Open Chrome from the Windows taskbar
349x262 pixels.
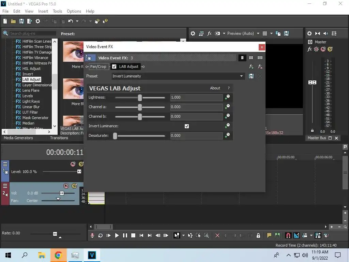(x=58, y=255)
